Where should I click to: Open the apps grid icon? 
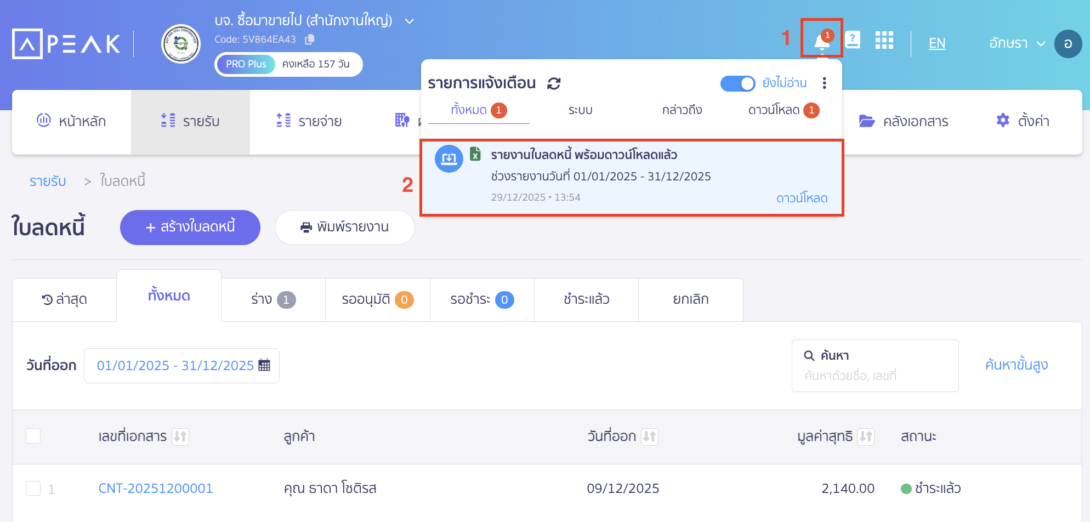pyautogui.click(x=884, y=41)
